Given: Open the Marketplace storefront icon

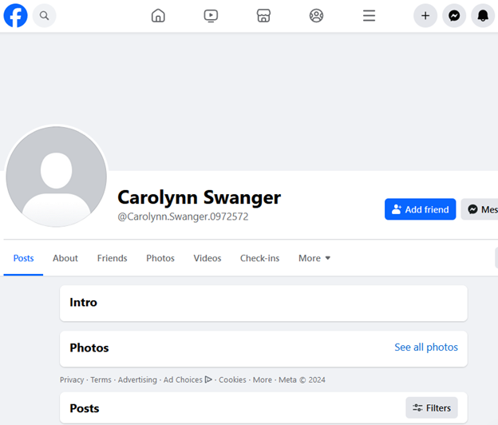Looking at the screenshot, I should 263,15.
